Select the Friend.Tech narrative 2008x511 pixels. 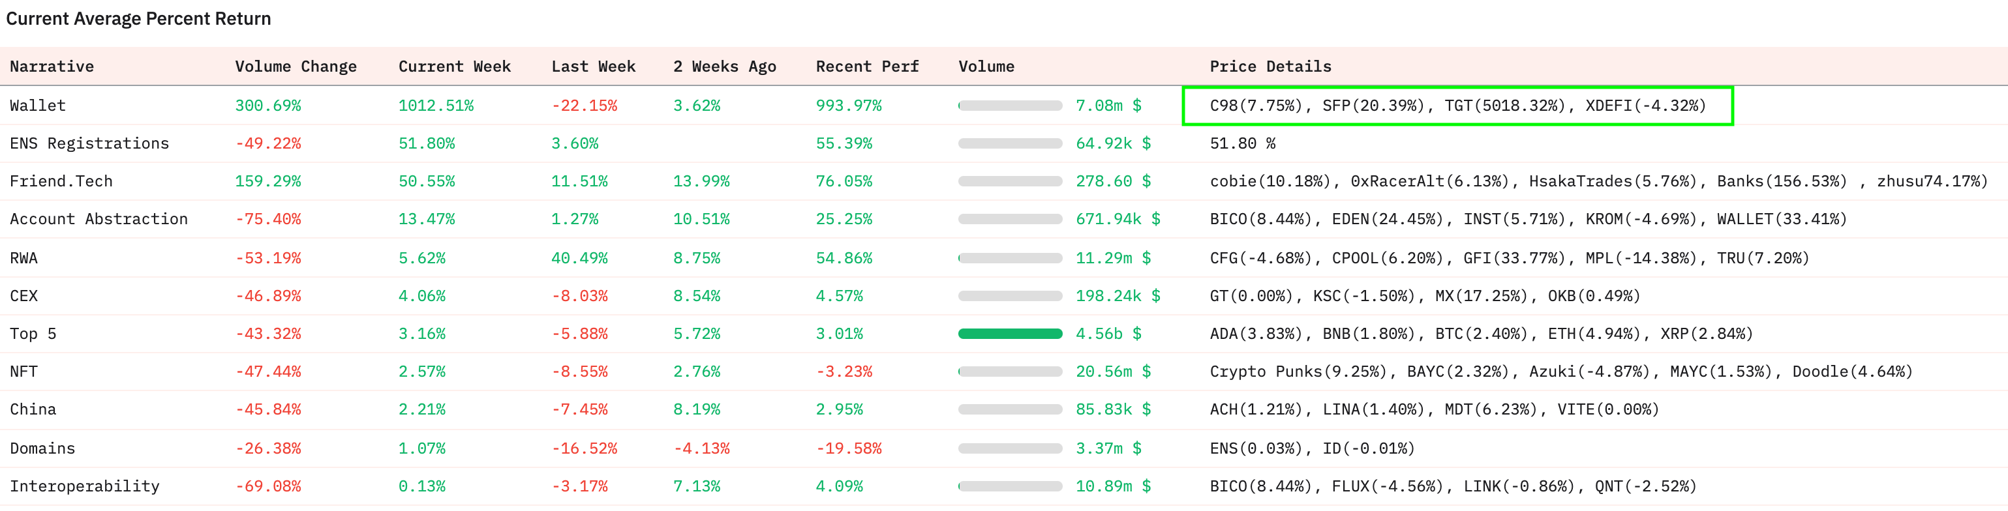61,181
